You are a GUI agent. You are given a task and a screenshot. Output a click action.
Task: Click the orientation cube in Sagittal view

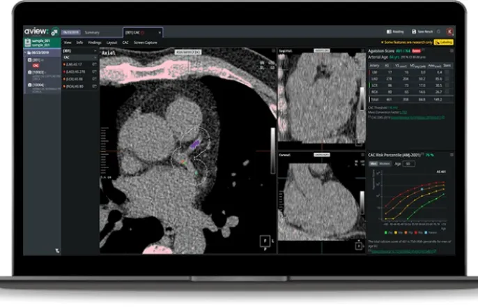359,142
